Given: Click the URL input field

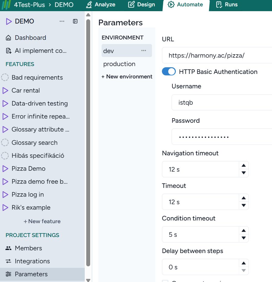Looking at the screenshot, I should (217, 55).
